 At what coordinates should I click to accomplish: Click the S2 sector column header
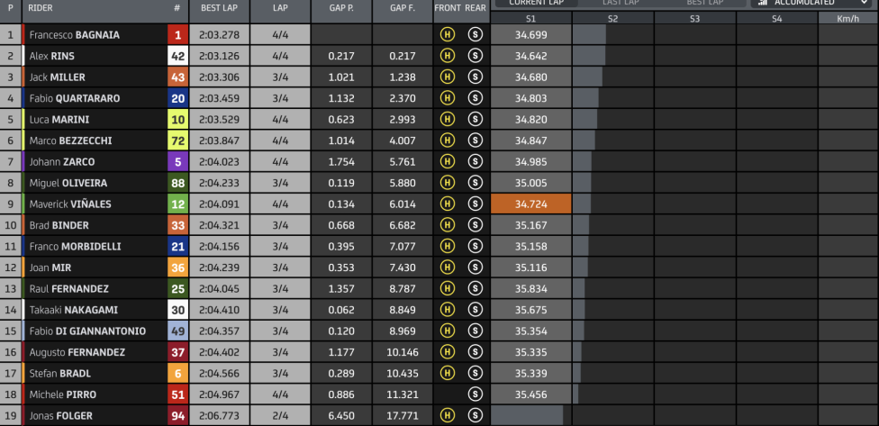click(612, 19)
